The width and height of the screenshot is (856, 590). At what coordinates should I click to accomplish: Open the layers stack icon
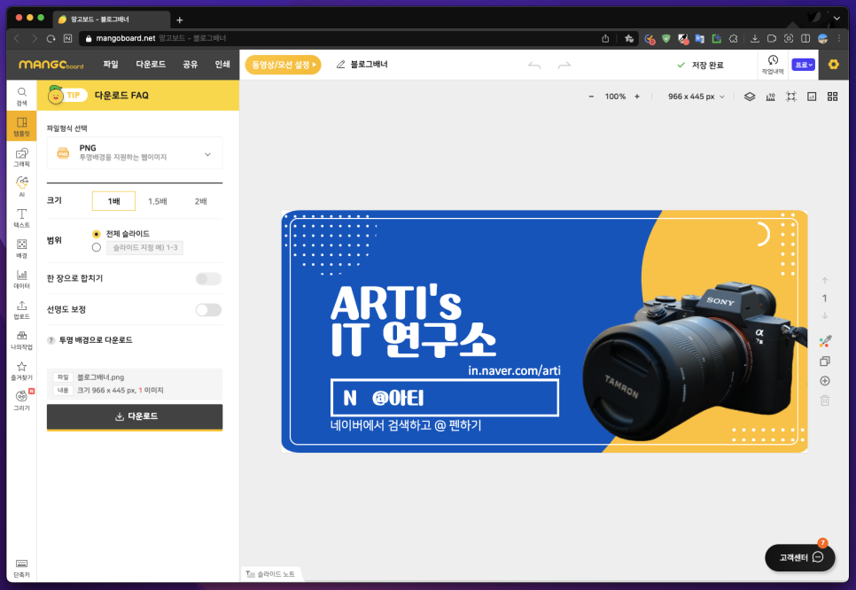750,97
